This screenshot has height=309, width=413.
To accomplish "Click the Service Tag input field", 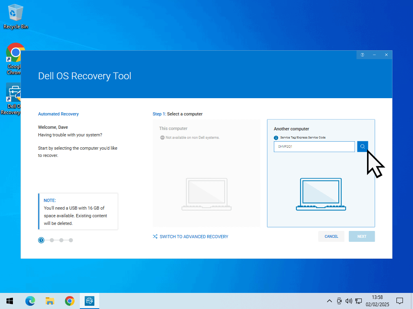I will pyautogui.click(x=314, y=146).
